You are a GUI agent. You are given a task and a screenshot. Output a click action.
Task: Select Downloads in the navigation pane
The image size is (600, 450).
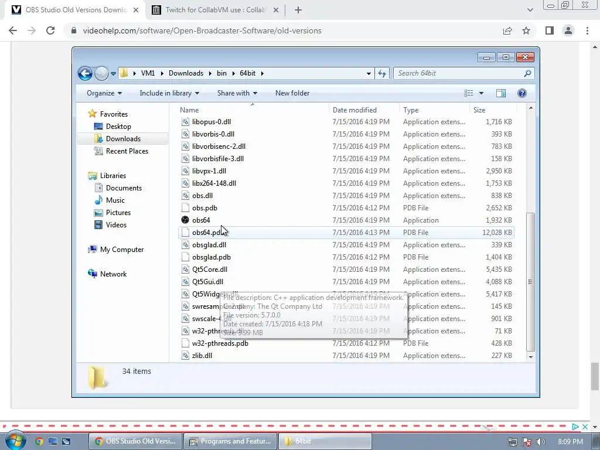pyautogui.click(x=123, y=138)
